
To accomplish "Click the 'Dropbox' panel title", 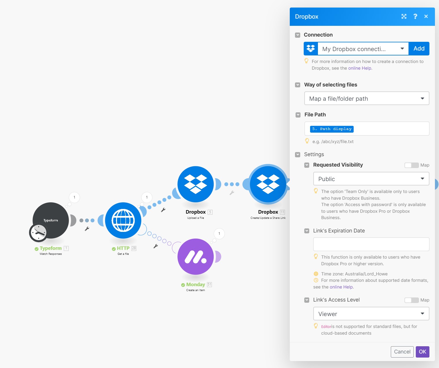I will pyautogui.click(x=307, y=17).
